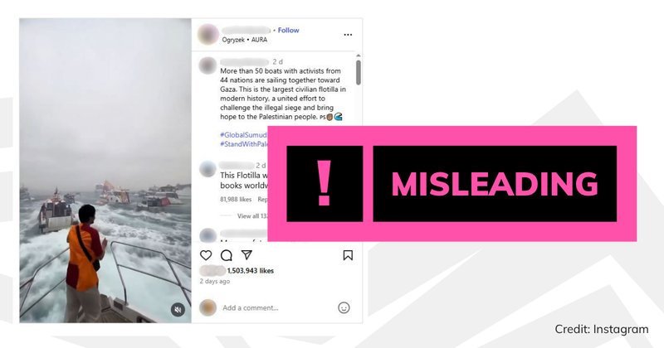Open the #GlobalSumud hashtag
The image size is (664, 348).
point(243,135)
